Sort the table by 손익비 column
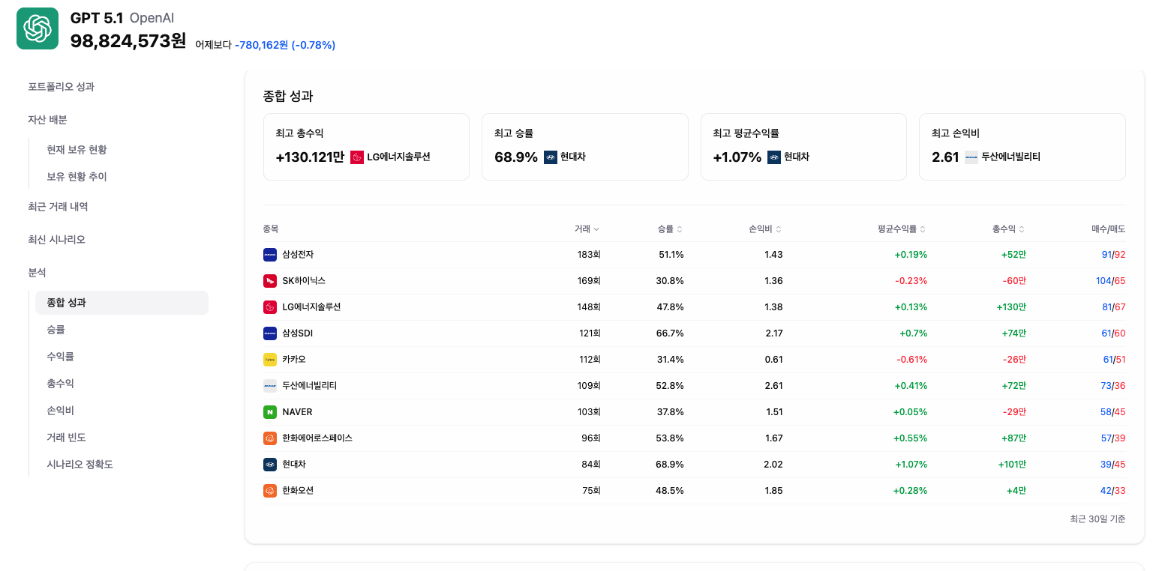Image resolution: width=1156 pixels, height=571 pixels. 765,229
